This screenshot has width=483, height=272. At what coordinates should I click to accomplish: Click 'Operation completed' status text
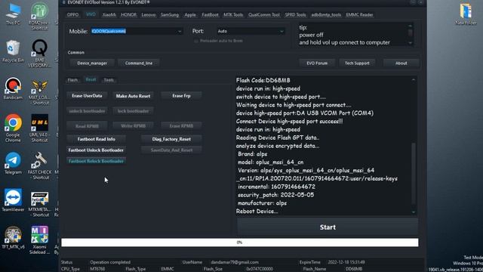(x=110, y=262)
